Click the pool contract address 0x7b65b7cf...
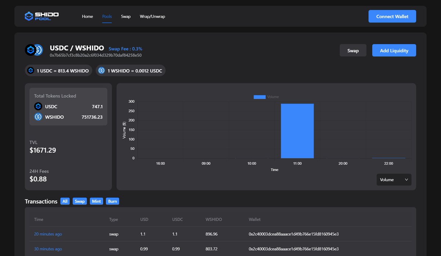441x256 pixels. [96, 55]
